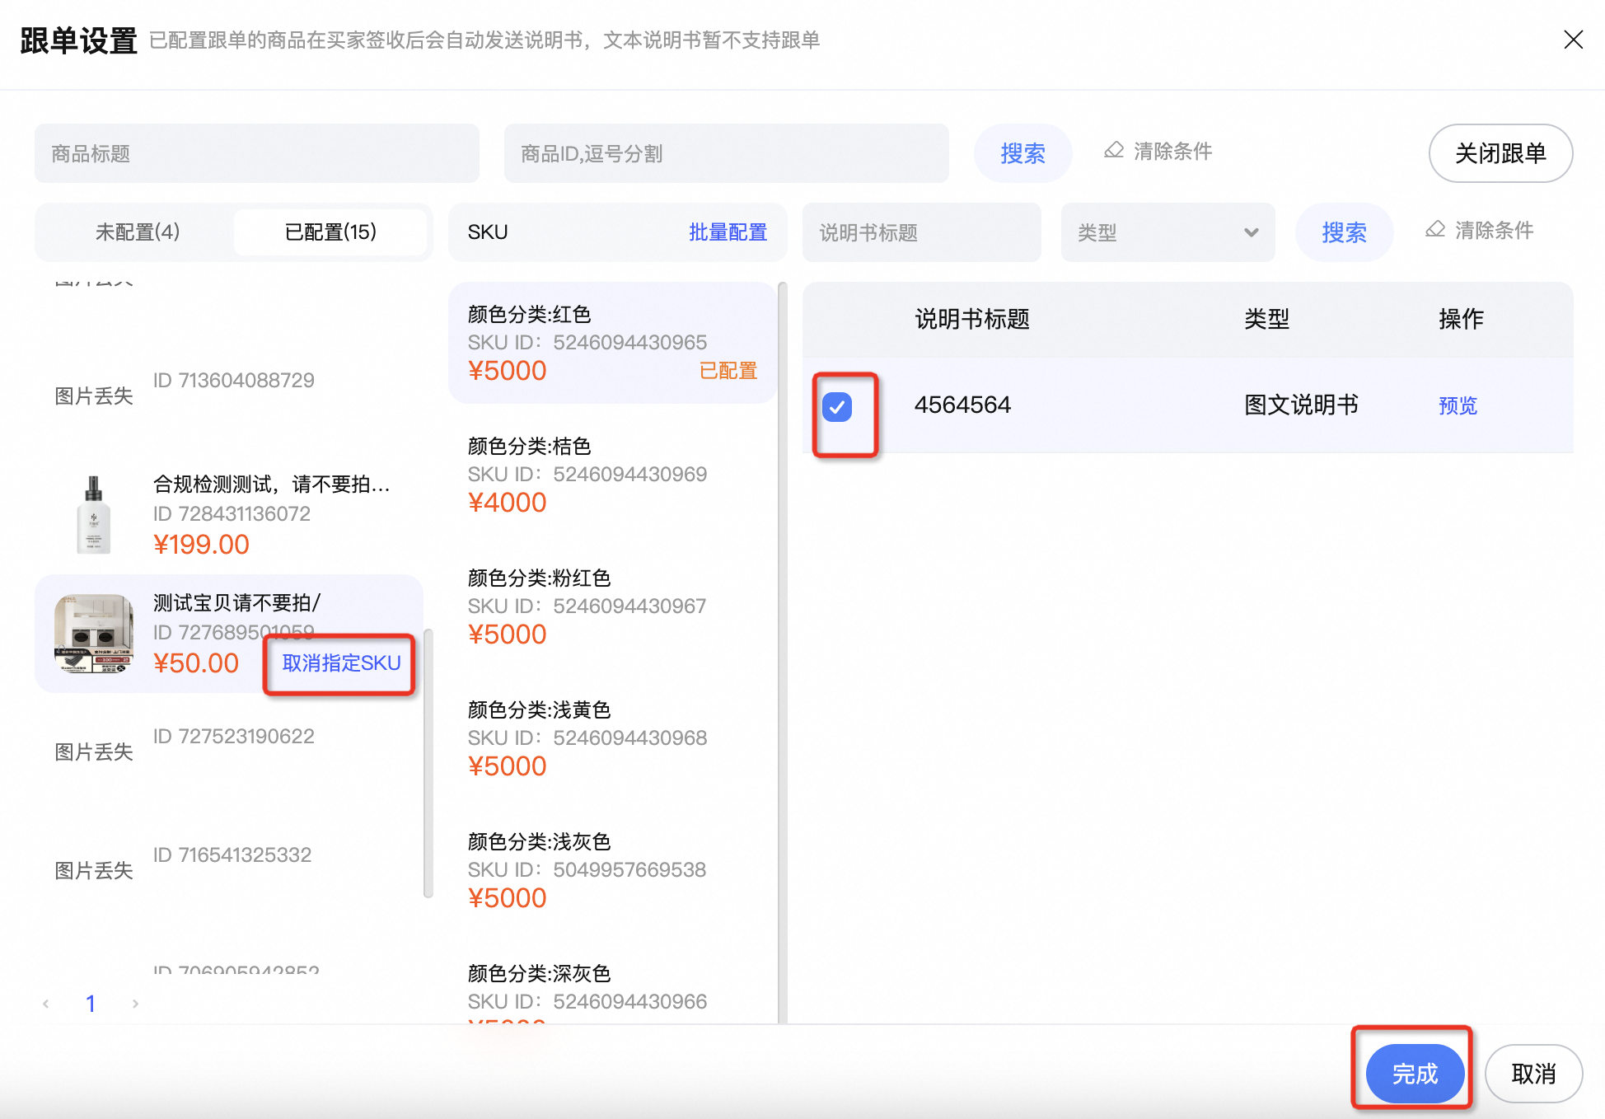This screenshot has height=1119, width=1605.
Task: Select SKU 颜色分类:红色
Action: (612, 343)
